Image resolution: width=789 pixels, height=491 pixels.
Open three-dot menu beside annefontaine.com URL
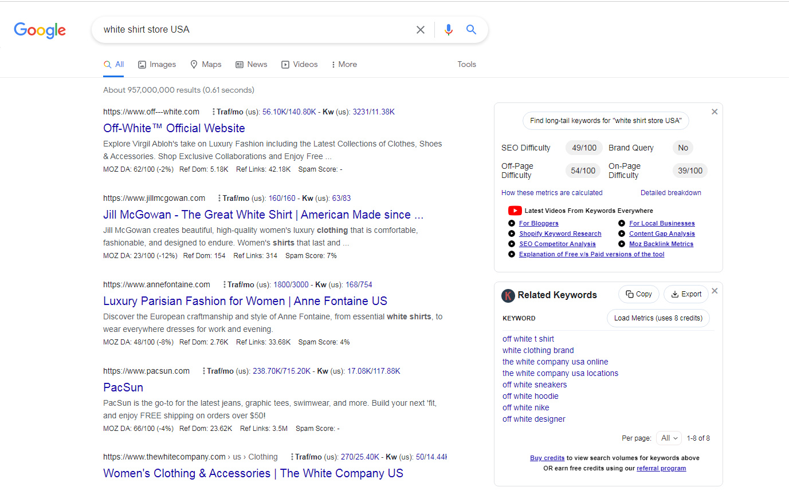click(225, 285)
